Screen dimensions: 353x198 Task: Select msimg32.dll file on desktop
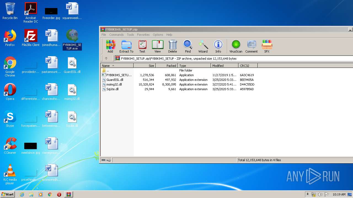(72, 92)
